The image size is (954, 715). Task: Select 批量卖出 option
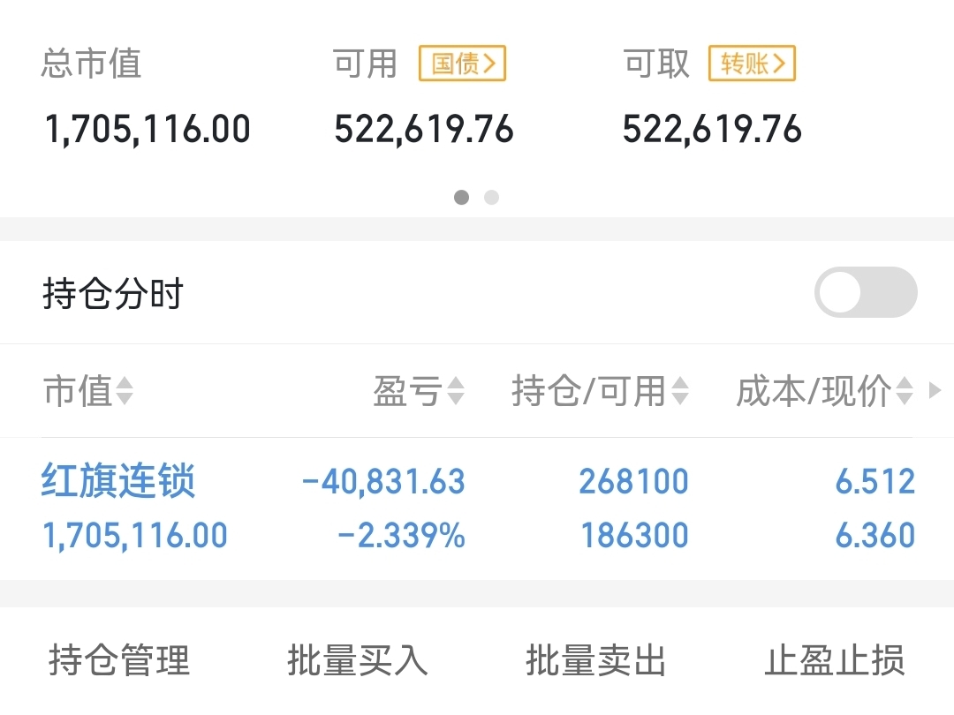pos(595,659)
